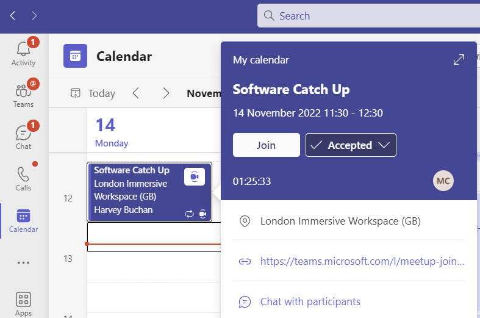Open the teams.microsoft.com meetup-join link
Screen dimensions: 480x318
click(x=362, y=261)
